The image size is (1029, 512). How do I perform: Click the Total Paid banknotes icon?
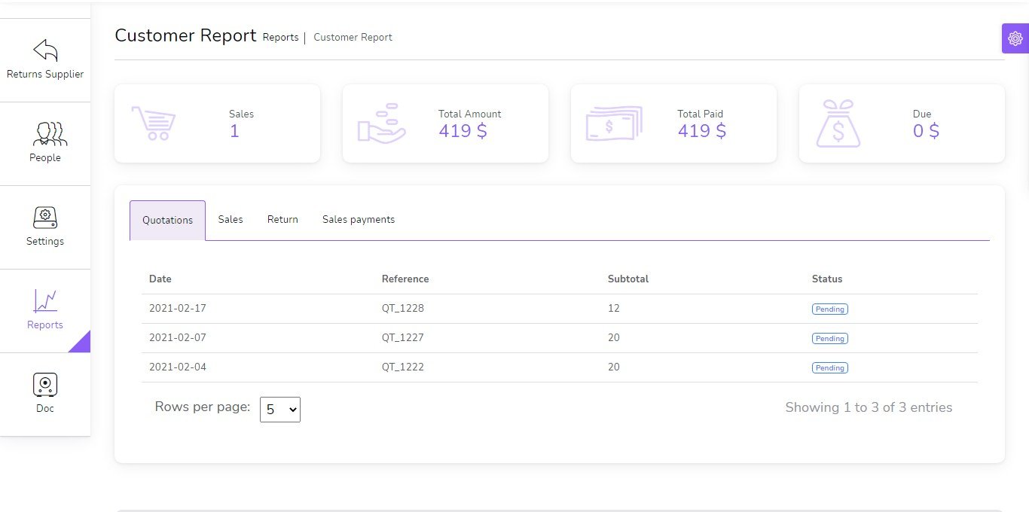[613, 123]
